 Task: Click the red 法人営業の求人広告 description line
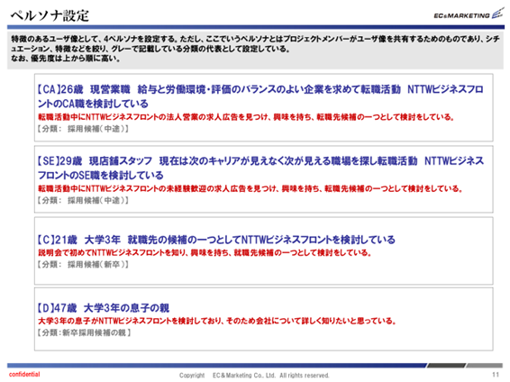point(246,117)
